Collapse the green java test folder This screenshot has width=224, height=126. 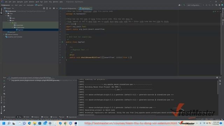10,23
